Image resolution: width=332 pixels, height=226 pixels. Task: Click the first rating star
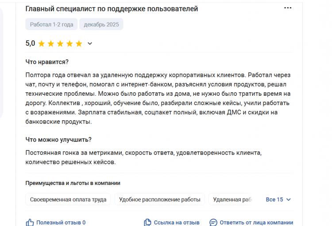pos(42,44)
